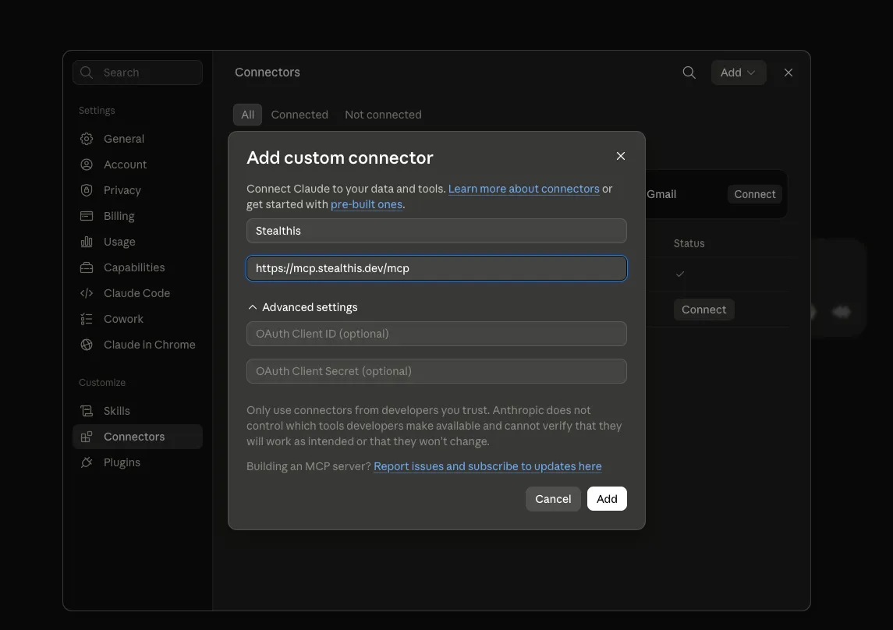Open Billing settings
893x630 pixels.
pos(137,216)
